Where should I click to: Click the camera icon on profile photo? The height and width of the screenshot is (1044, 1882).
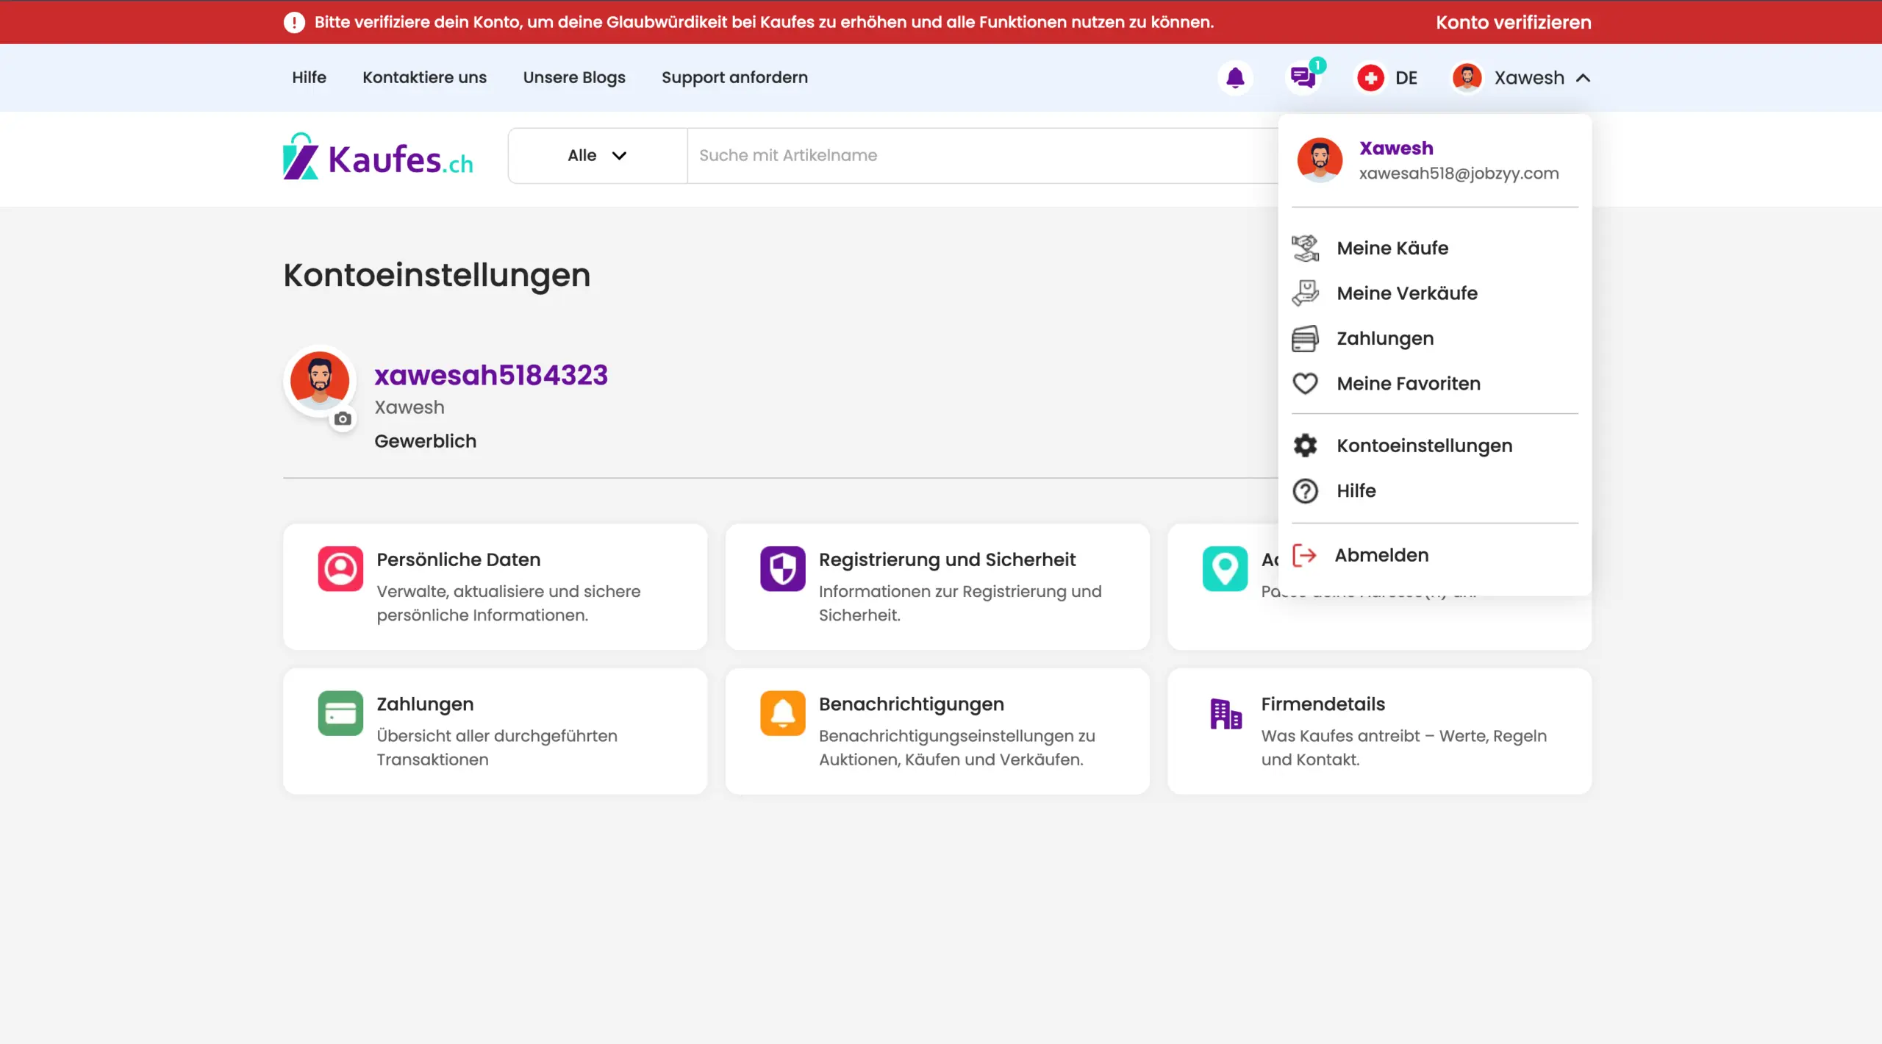(x=343, y=419)
